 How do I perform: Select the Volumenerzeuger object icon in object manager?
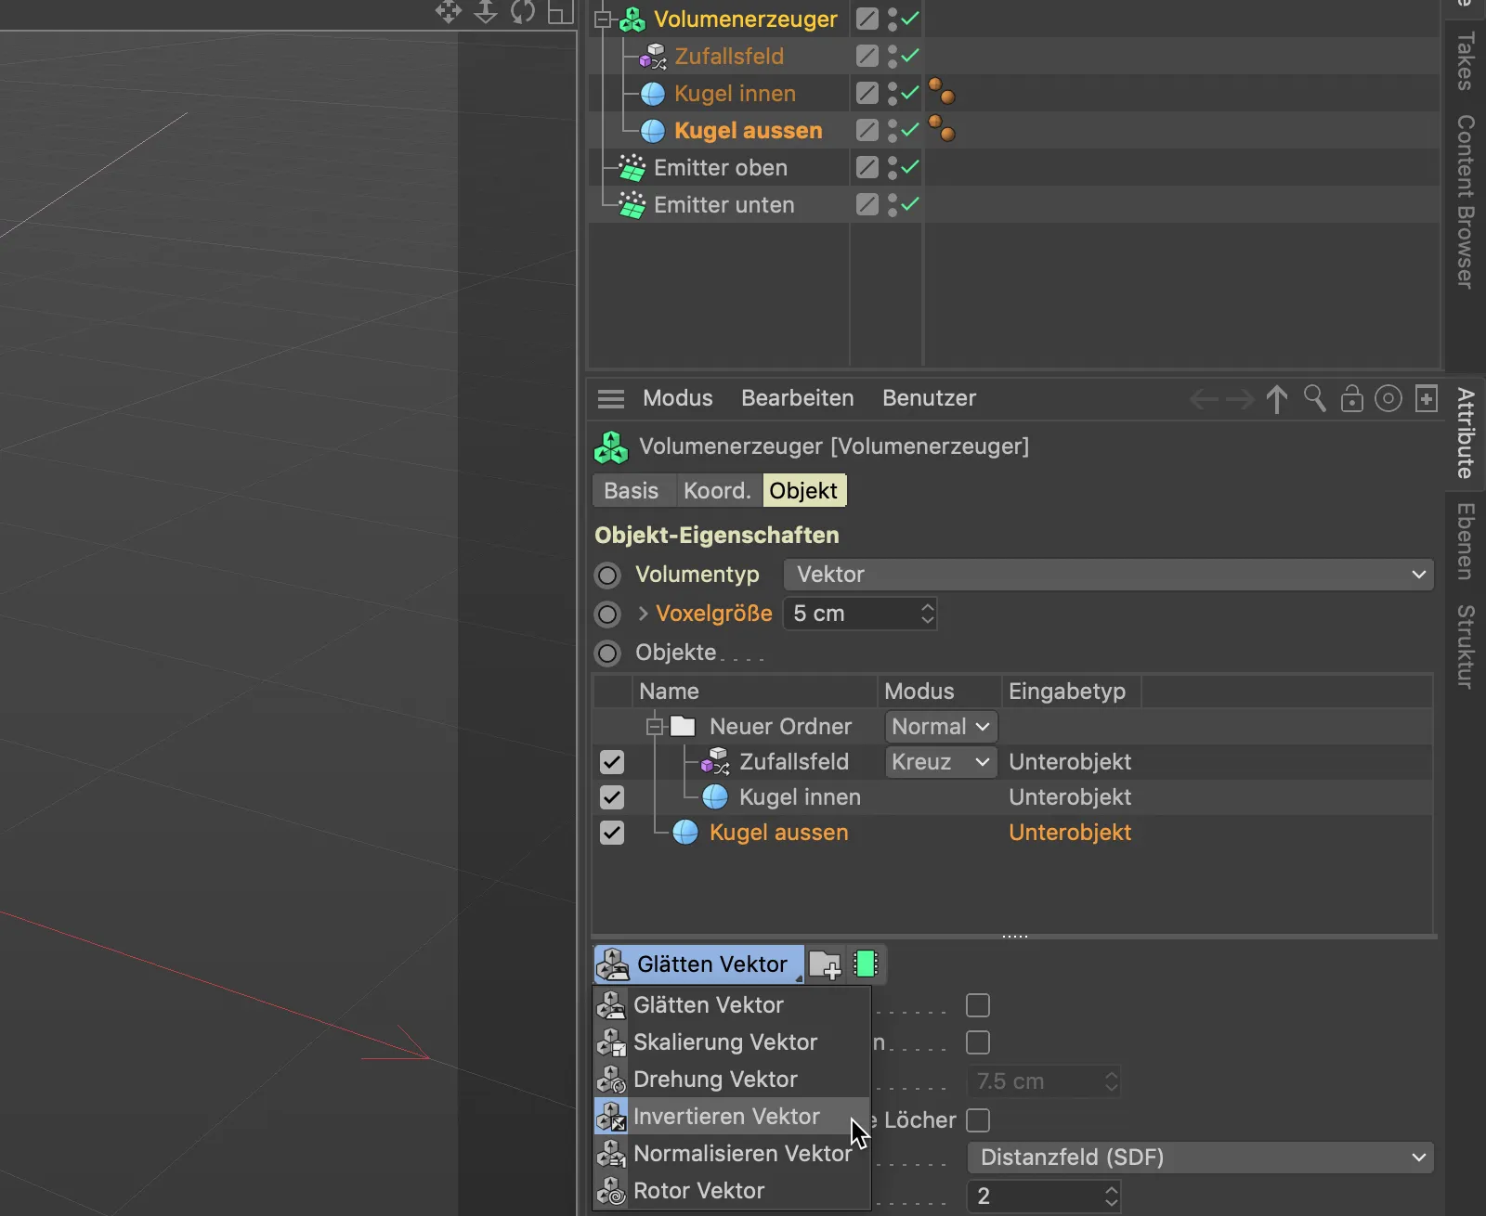tap(632, 19)
